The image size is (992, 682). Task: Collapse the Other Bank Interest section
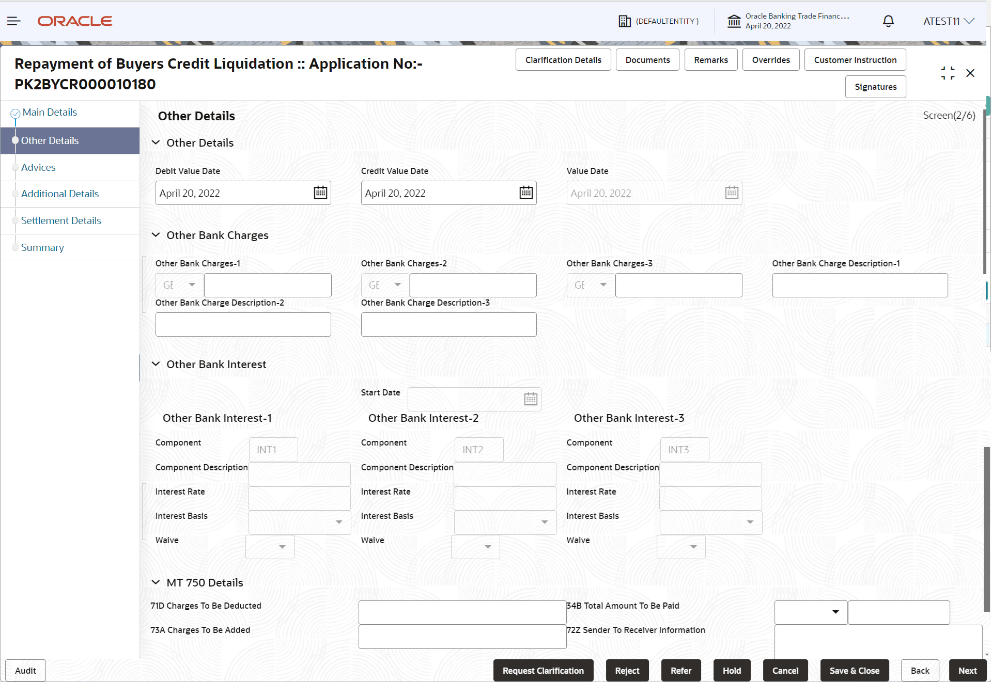[156, 364]
